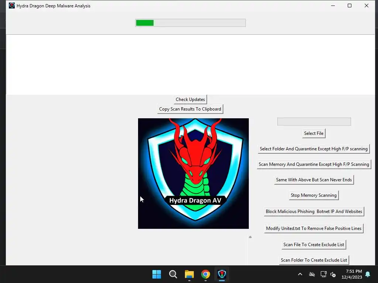Open the notifications bell icon
This screenshot has height=283, width=378.
pos(368,274)
